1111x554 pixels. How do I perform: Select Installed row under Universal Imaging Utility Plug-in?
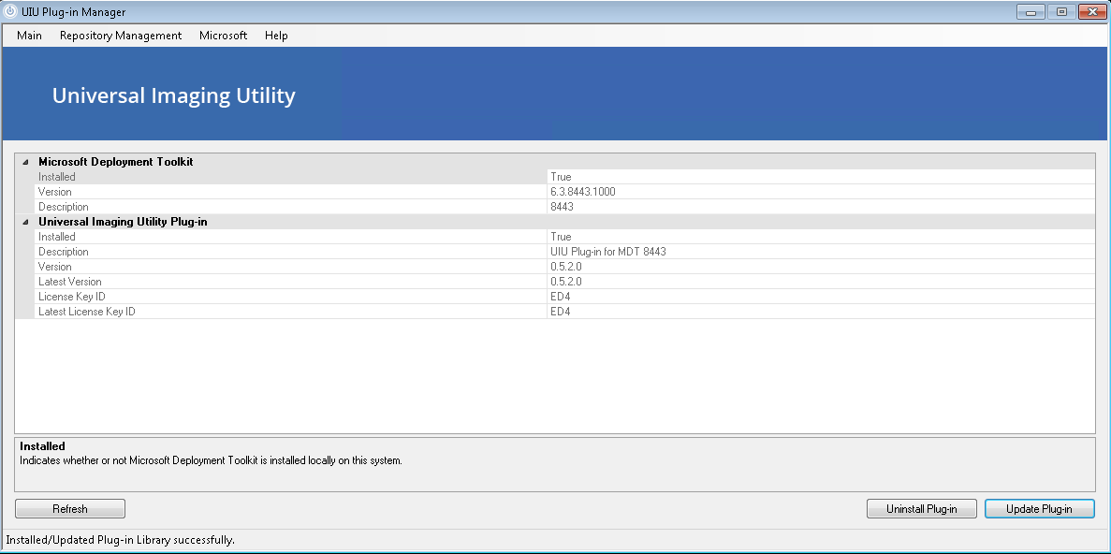point(564,237)
